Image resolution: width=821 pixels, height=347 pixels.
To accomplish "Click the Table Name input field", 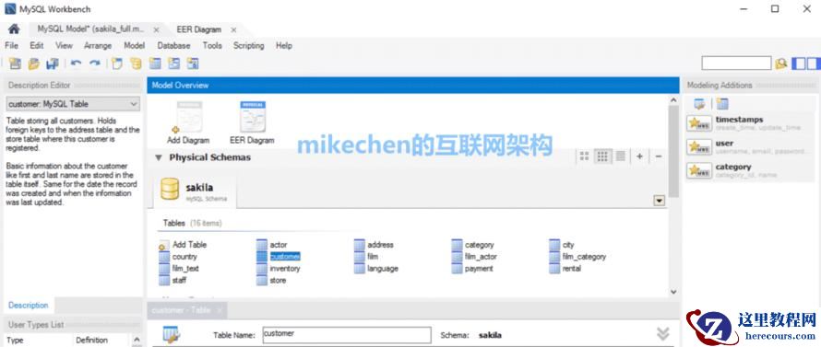I will click(x=347, y=335).
